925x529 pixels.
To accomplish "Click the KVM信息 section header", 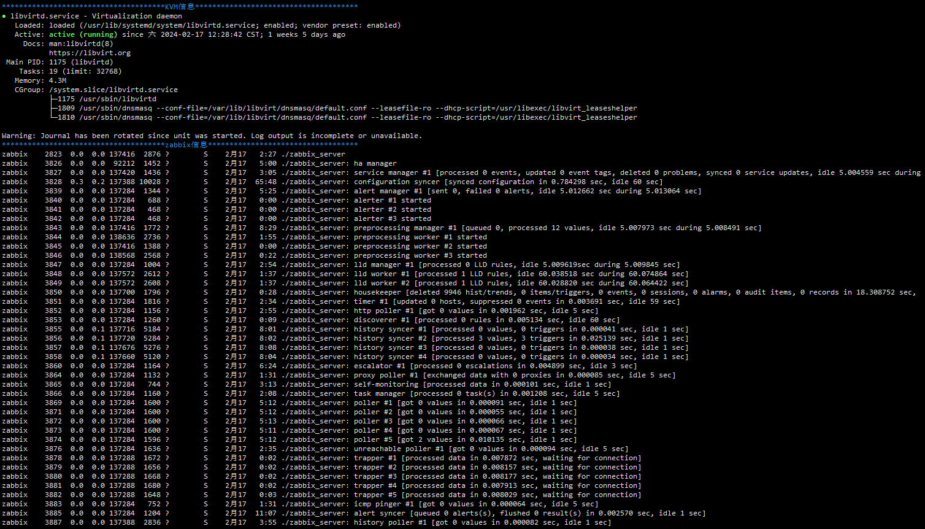I will point(180,7).
